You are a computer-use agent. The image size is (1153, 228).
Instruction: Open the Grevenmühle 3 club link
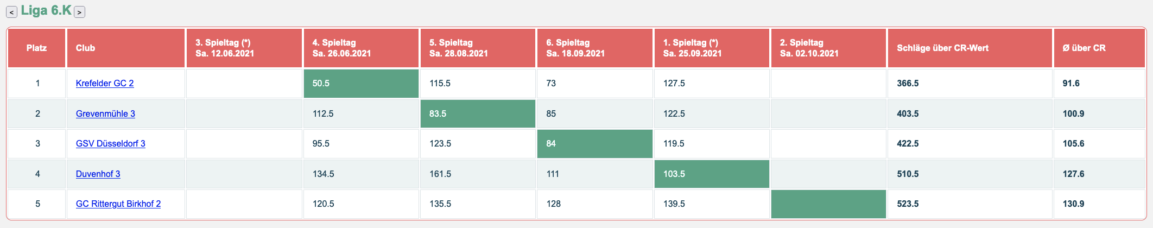click(105, 113)
